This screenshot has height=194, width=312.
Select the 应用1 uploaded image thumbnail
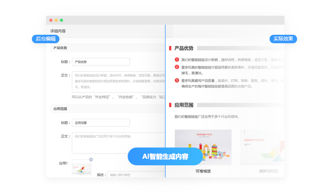pyautogui.click(x=81, y=169)
